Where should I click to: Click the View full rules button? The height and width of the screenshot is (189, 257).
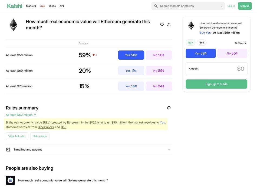pos(17,136)
